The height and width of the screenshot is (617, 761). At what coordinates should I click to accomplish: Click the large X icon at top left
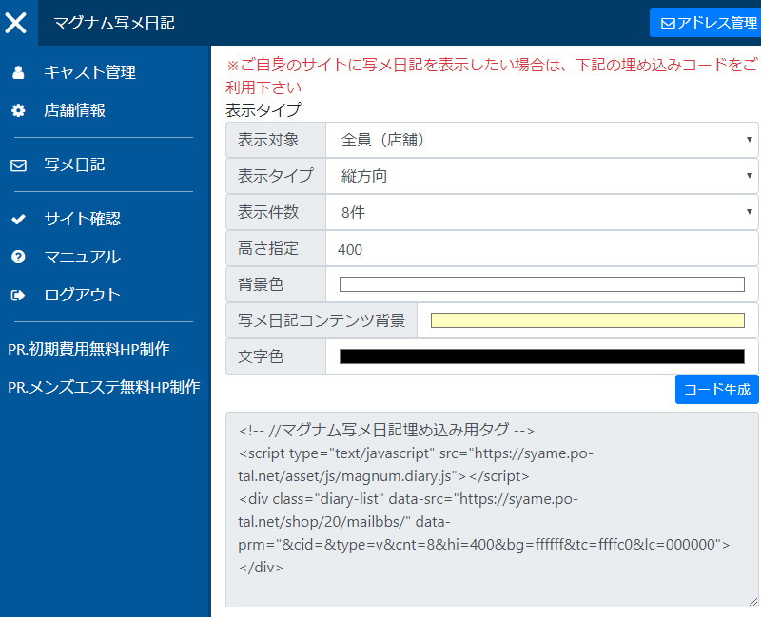pos(17,22)
